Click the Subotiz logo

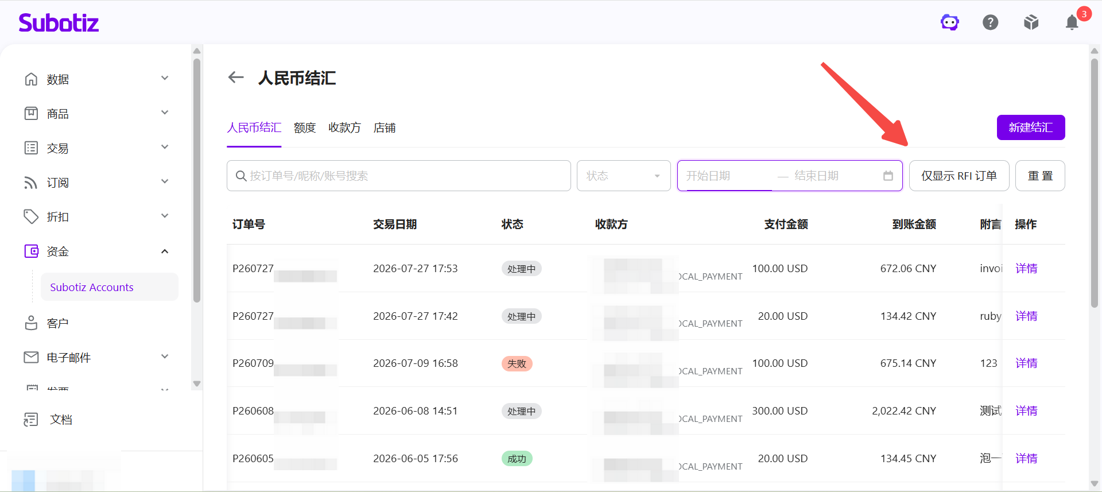tap(59, 22)
